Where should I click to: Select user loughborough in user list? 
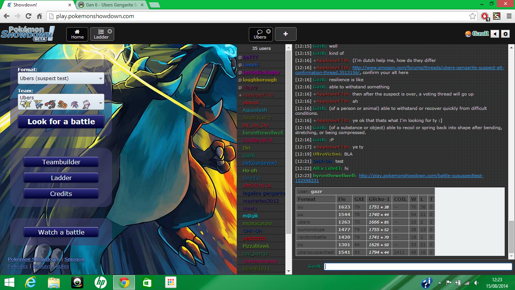(x=261, y=80)
